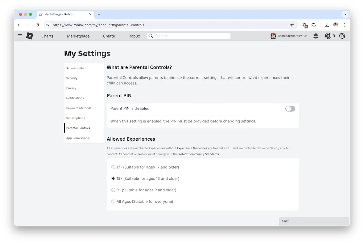Open the extensions puzzle icon
The image size is (364, 244).
(x=314, y=25)
